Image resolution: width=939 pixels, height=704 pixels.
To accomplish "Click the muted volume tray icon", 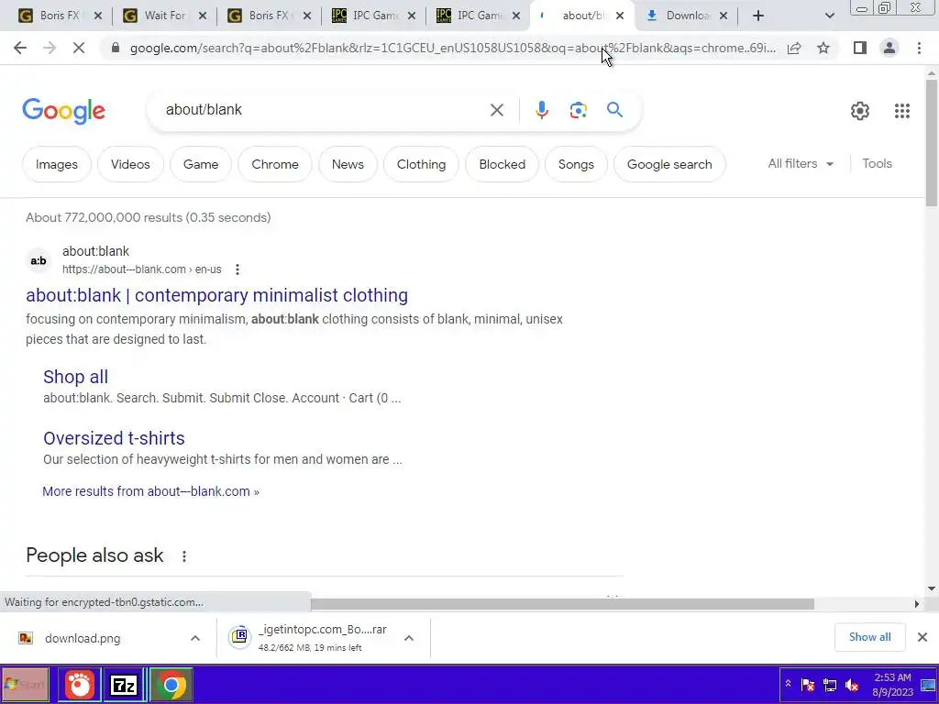I will 852,686.
